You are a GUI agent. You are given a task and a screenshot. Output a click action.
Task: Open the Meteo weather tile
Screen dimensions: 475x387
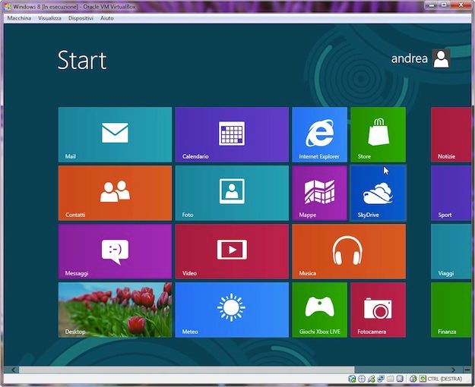click(x=232, y=310)
